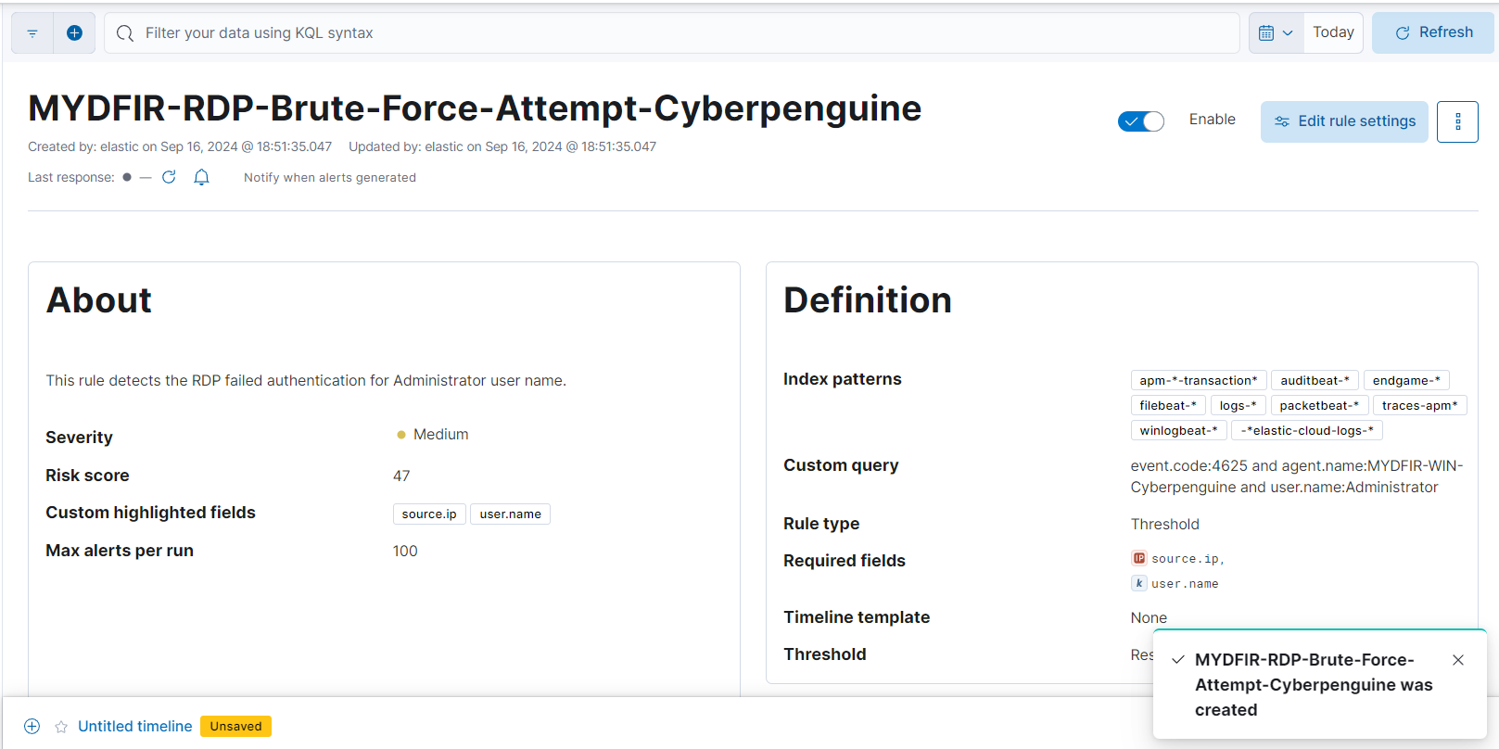Toggle the rule Enable switch
1499x749 pixels.
click(x=1141, y=121)
